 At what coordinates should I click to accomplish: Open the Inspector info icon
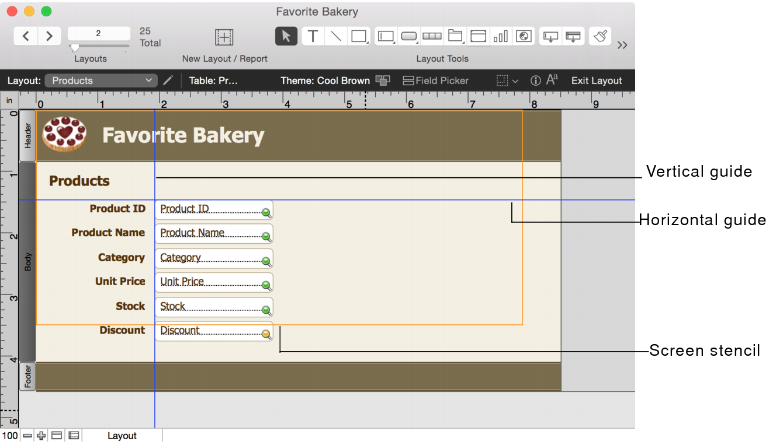[x=535, y=80]
